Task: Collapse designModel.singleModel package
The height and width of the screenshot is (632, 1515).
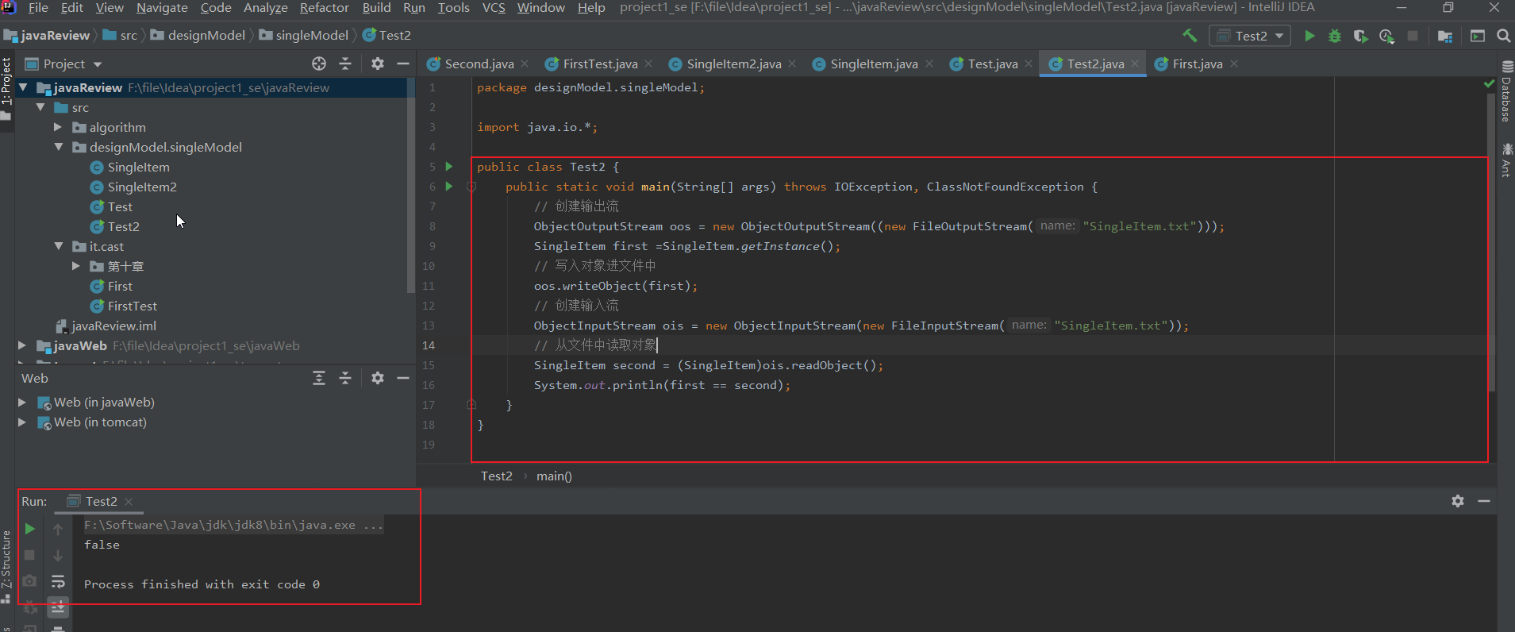Action: (58, 147)
